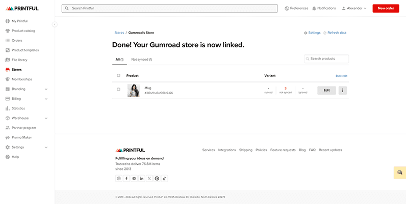Open the Integrations footer link
Image resolution: width=406 pixels, height=204 pixels.
pyautogui.click(x=227, y=150)
